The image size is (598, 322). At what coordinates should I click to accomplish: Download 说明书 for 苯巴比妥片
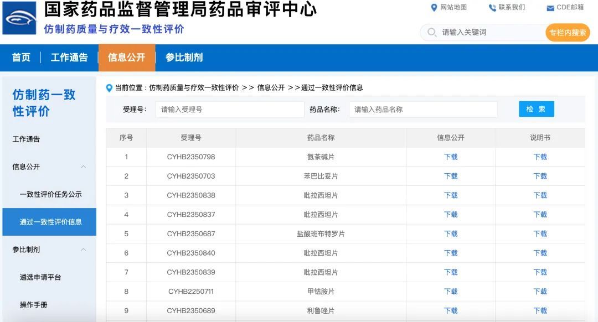click(540, 176)
